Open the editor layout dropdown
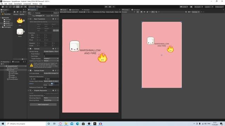Viewport: 225px width, 126px height. tap(219, 7)
